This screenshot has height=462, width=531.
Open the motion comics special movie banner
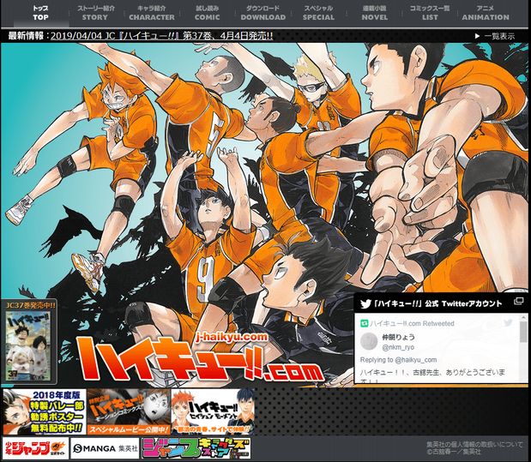pos(129,411)
